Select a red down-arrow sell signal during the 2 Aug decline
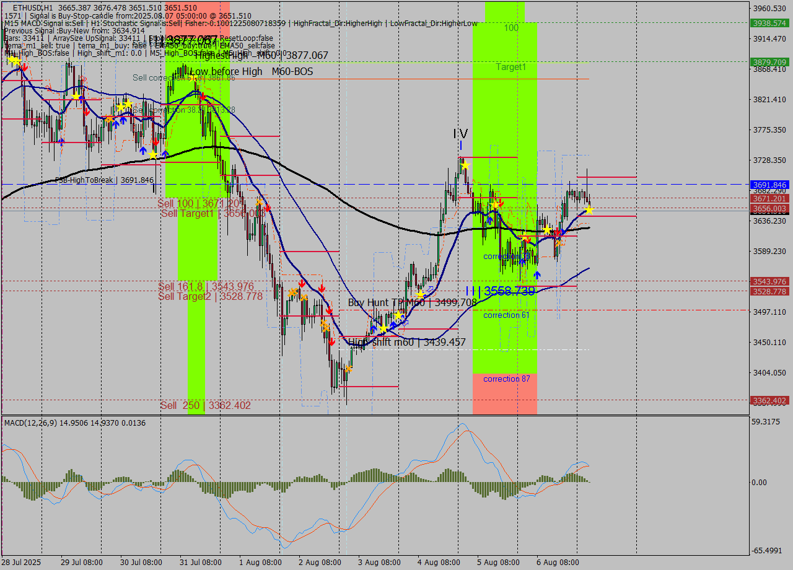The height and width of the screenshot is (570, 793). 329,310
